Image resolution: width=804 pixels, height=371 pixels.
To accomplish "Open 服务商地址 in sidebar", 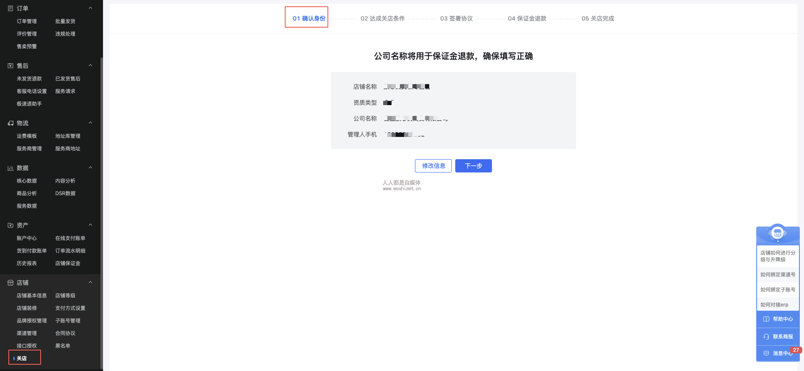I will tap(68, 149).
